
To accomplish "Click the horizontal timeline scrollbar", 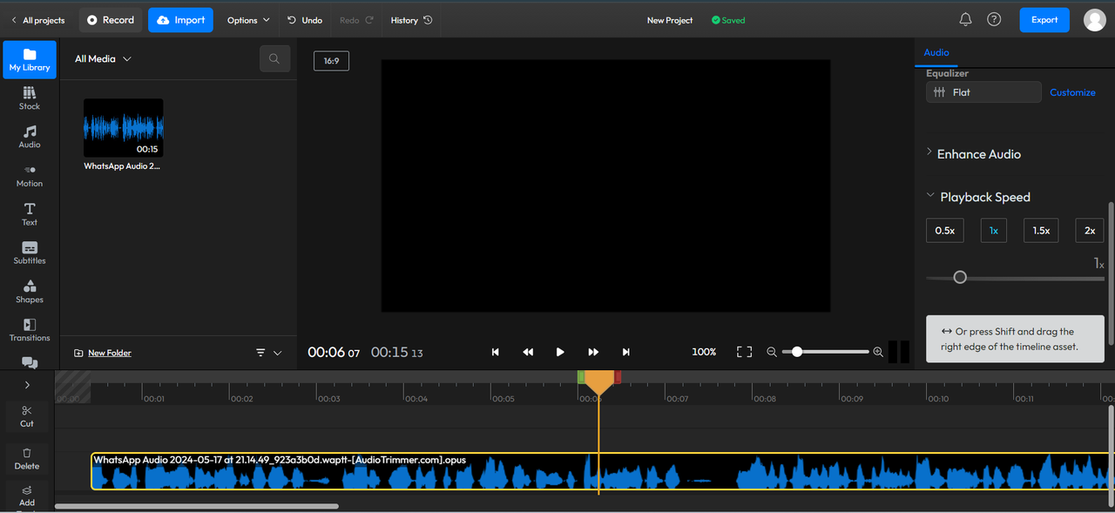I will pyautogui.click(x=197, y=506).
